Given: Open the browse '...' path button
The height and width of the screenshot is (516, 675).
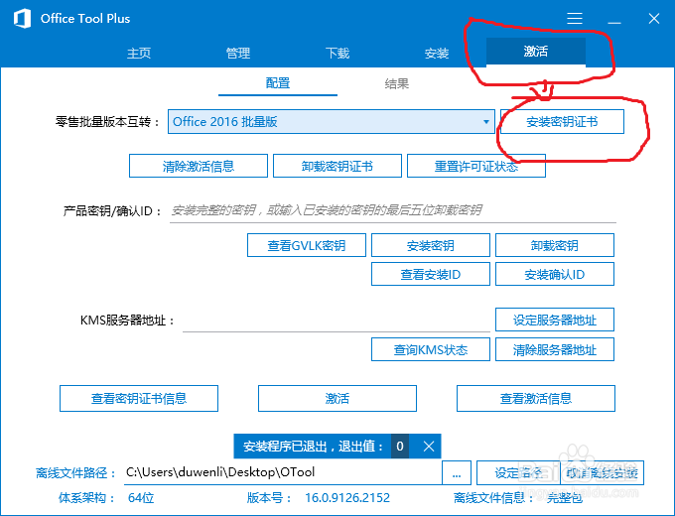Looking at the screenshot, I should 457,473.
